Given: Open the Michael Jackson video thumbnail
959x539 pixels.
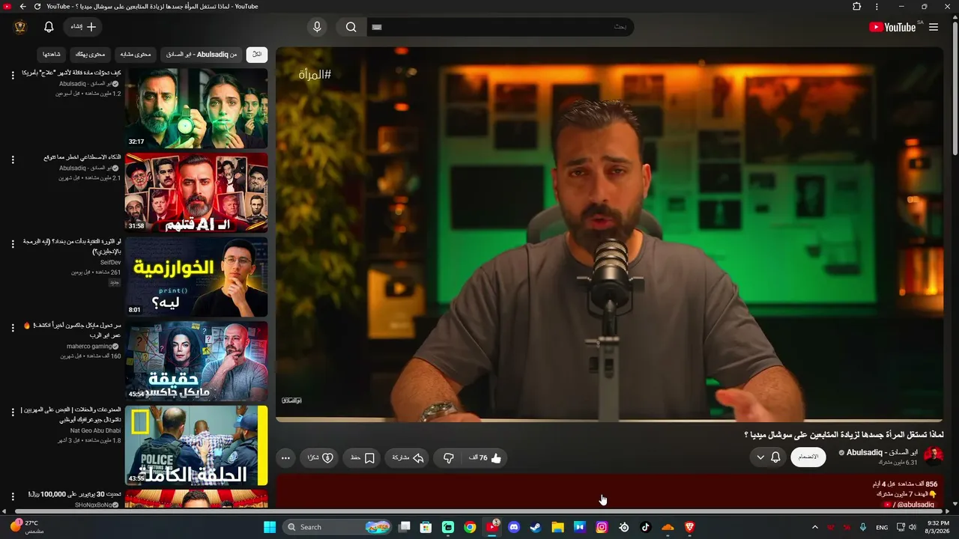Looking at the screenshot, I should point(196,362).
